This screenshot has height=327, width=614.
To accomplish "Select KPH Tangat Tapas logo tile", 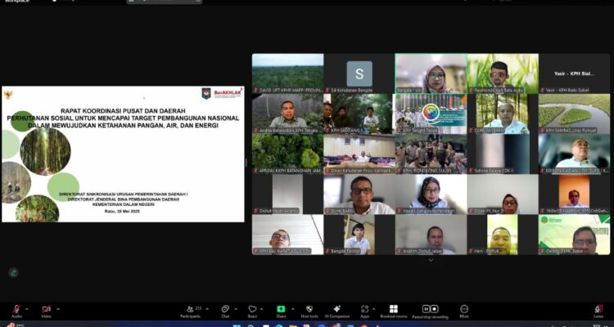I will pos(431,114).
